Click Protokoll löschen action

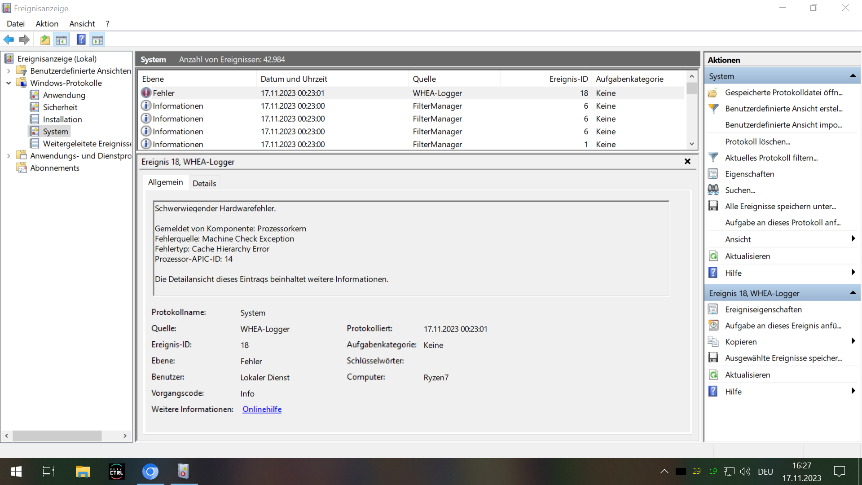click(x=757, y=141)
